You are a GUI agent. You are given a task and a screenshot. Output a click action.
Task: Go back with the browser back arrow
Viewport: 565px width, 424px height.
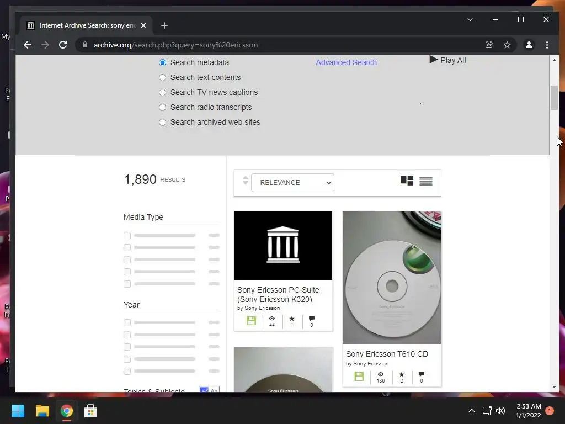click(28, 45)
